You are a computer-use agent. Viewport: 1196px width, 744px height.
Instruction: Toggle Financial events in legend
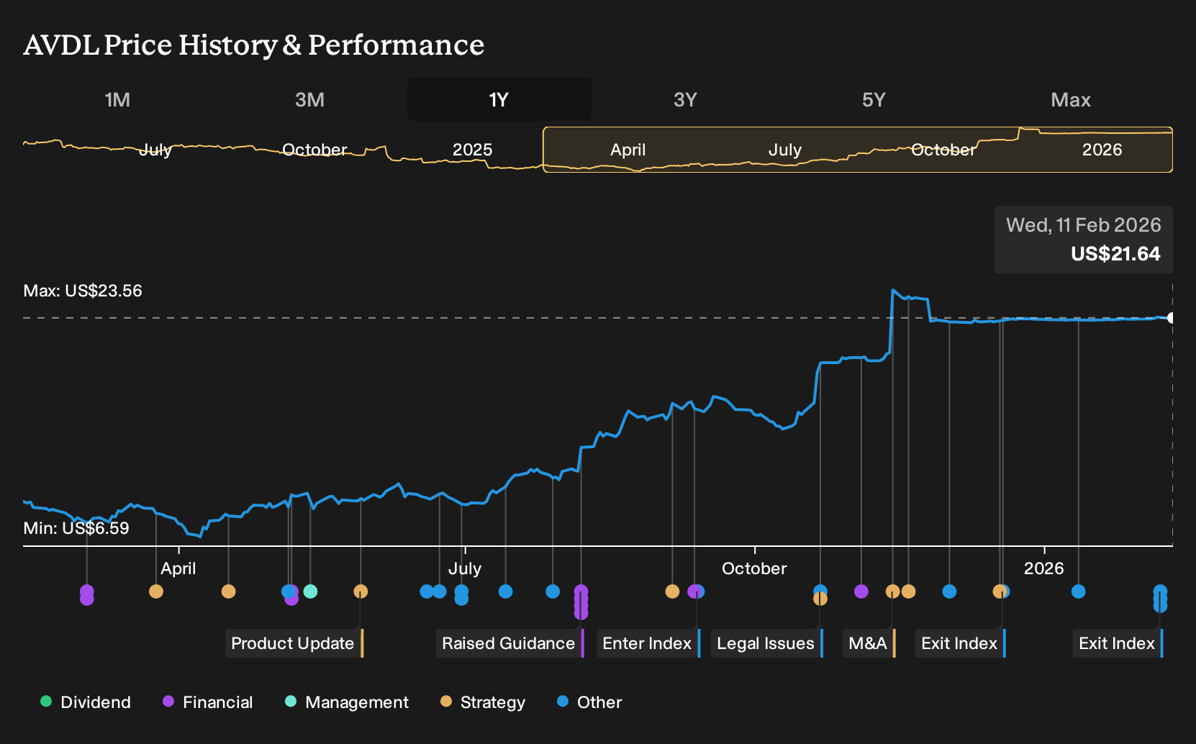click(208, 702)
